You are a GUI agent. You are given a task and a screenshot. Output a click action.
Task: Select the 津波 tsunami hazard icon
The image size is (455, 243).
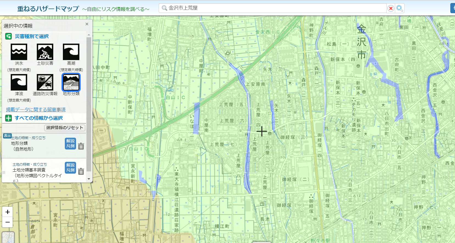coord(19,82)
